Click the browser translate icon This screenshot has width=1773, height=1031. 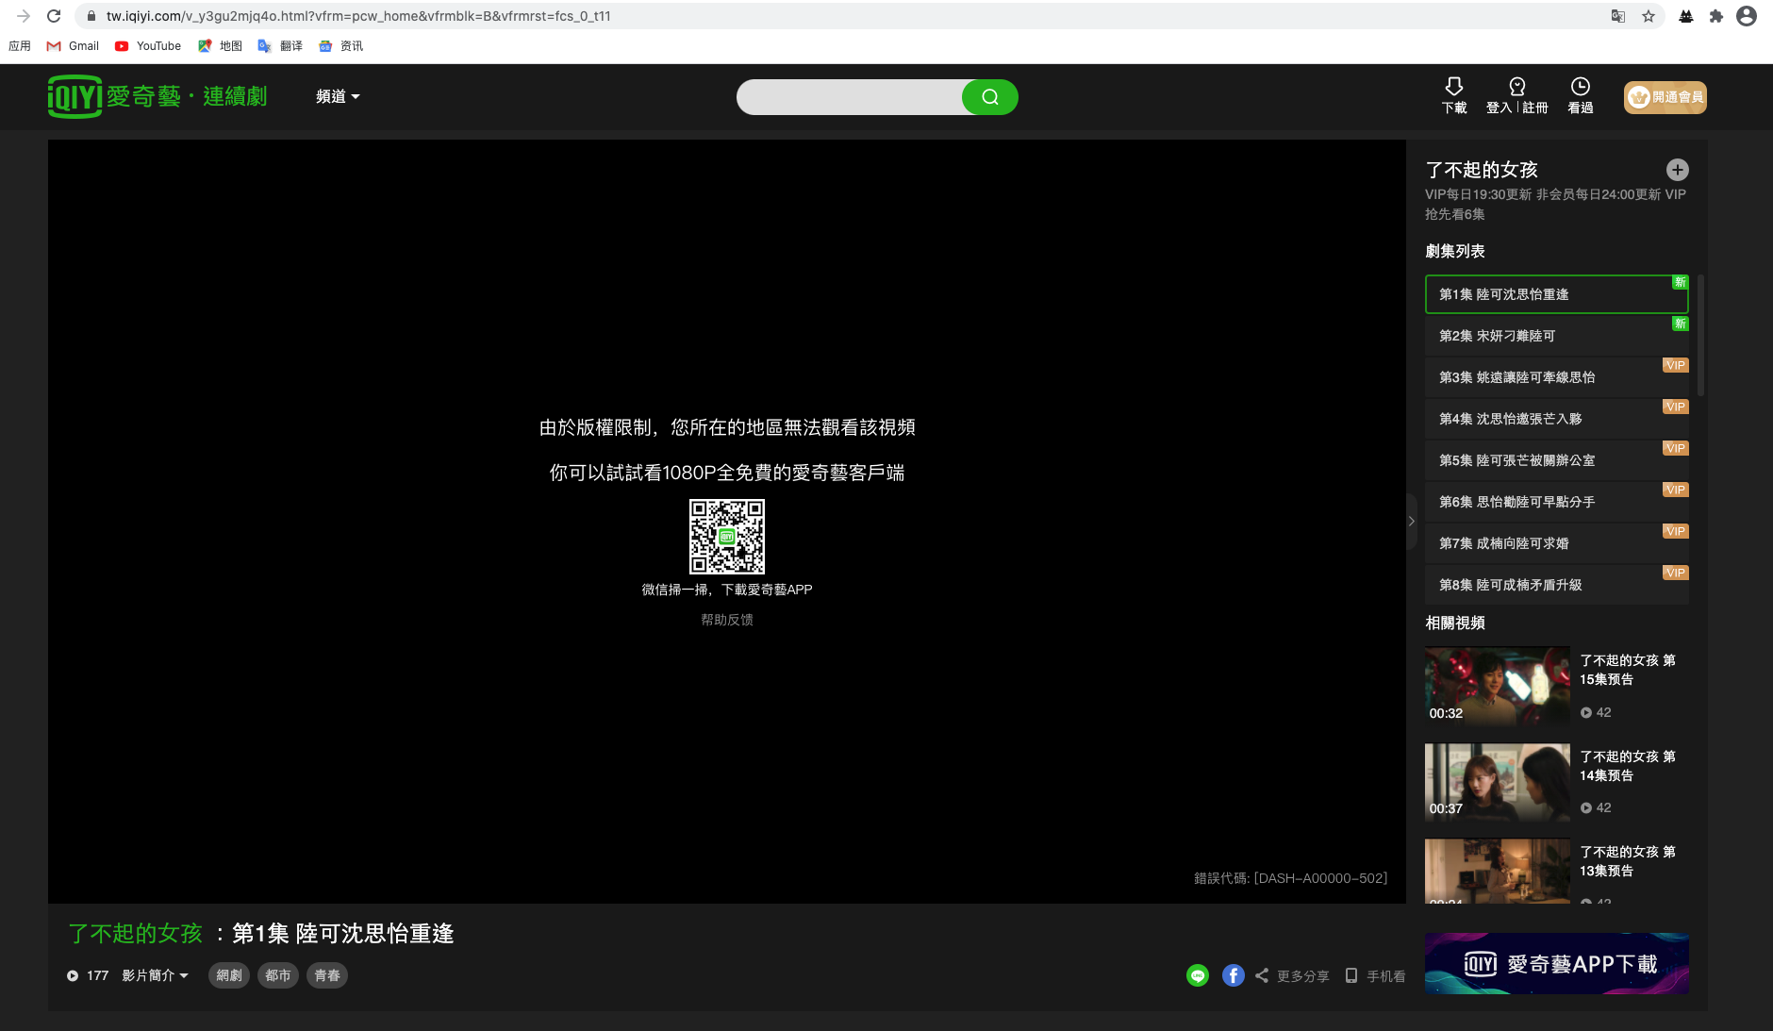click(x=1618, y=16)
